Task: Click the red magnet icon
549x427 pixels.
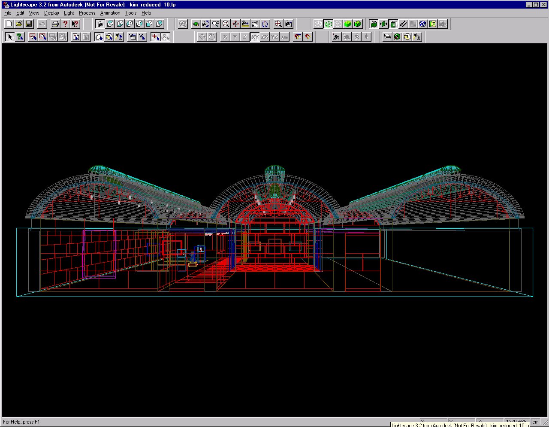Action: pos(308,37)
